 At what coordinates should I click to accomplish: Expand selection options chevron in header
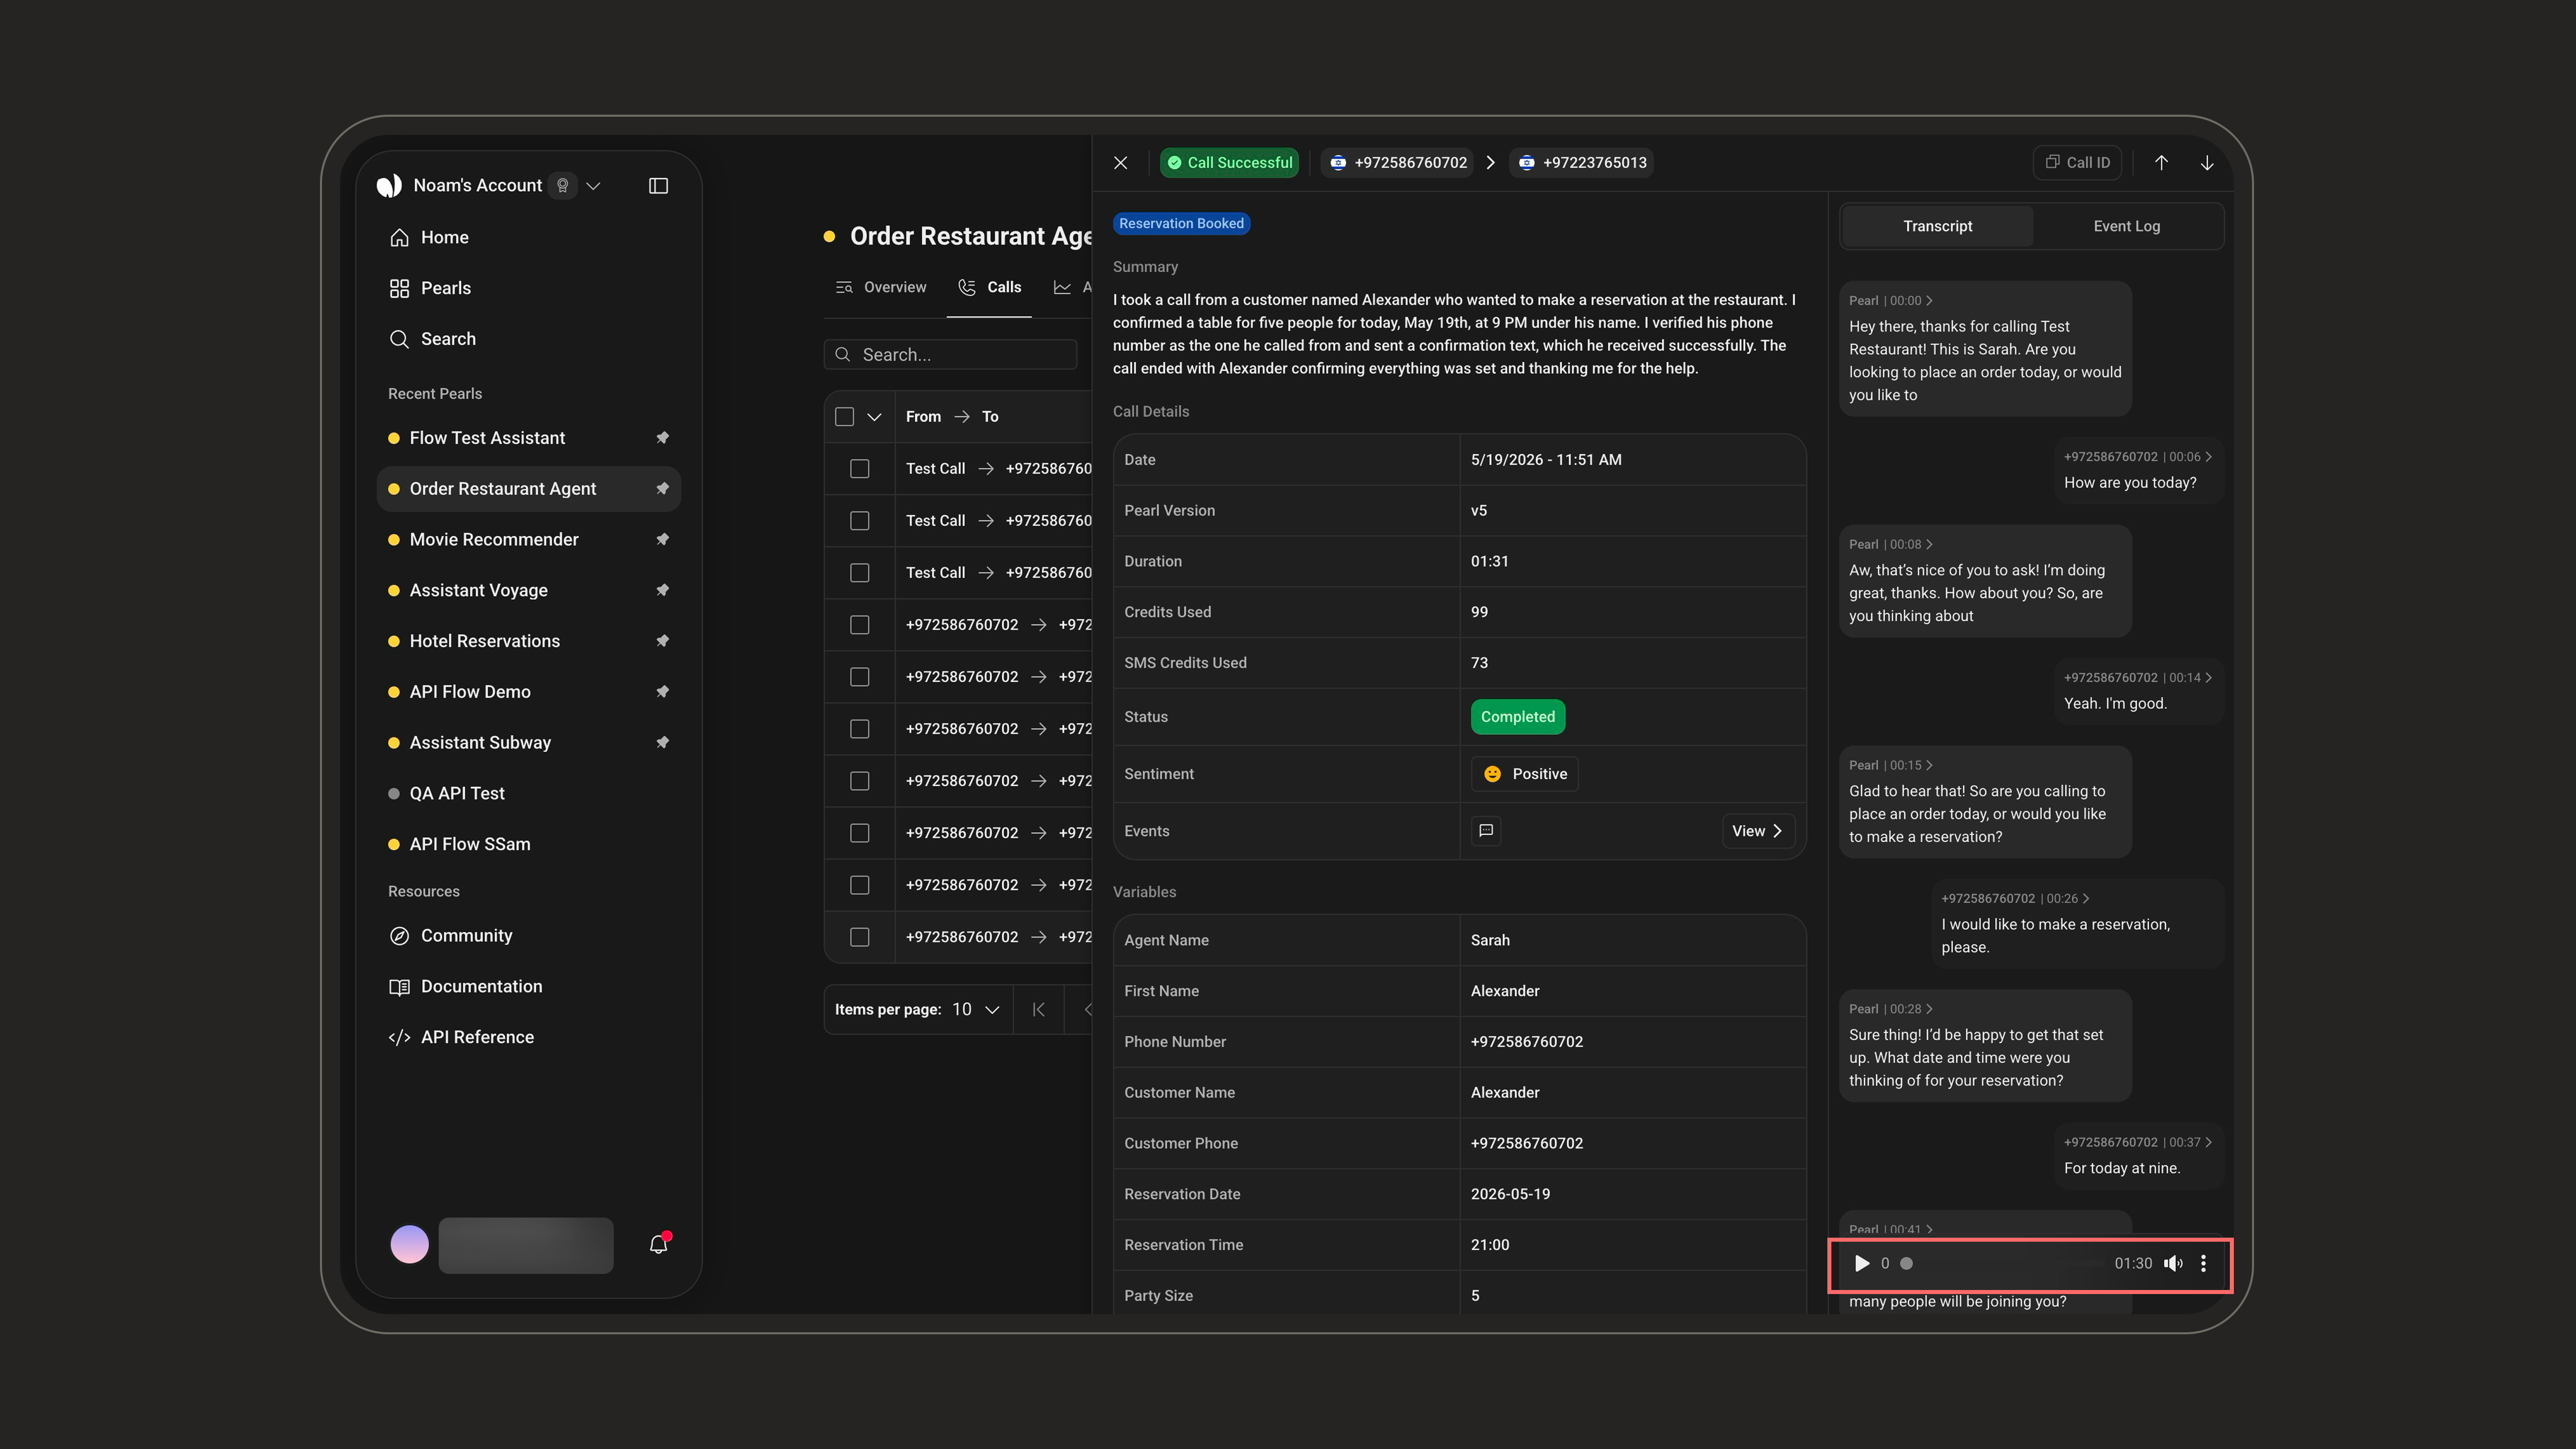coord(874,417)
